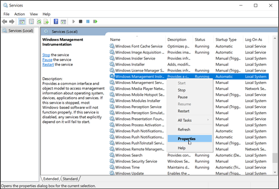Image resolution: width=279 pixels, height=189 pixels.
Task: Click the Stop the service link
Action: click(x=46, y=55)
